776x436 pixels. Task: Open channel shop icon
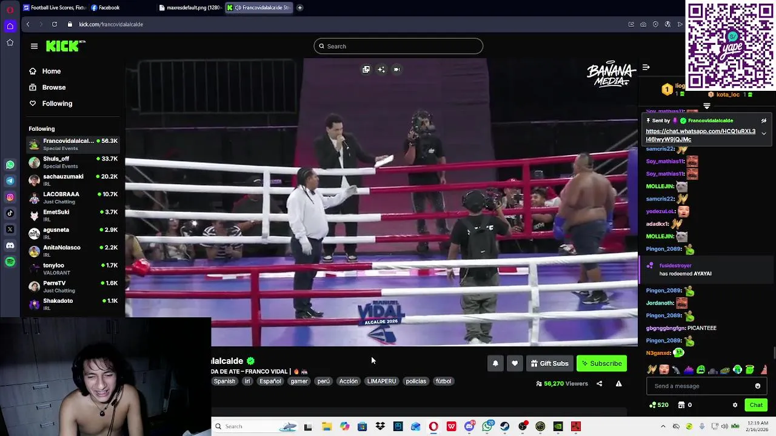coord(681,405)
